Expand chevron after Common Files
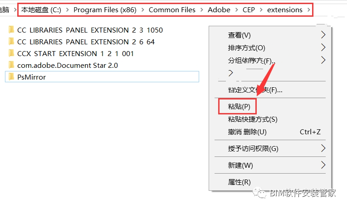347x208 pixels. [201, 9]
